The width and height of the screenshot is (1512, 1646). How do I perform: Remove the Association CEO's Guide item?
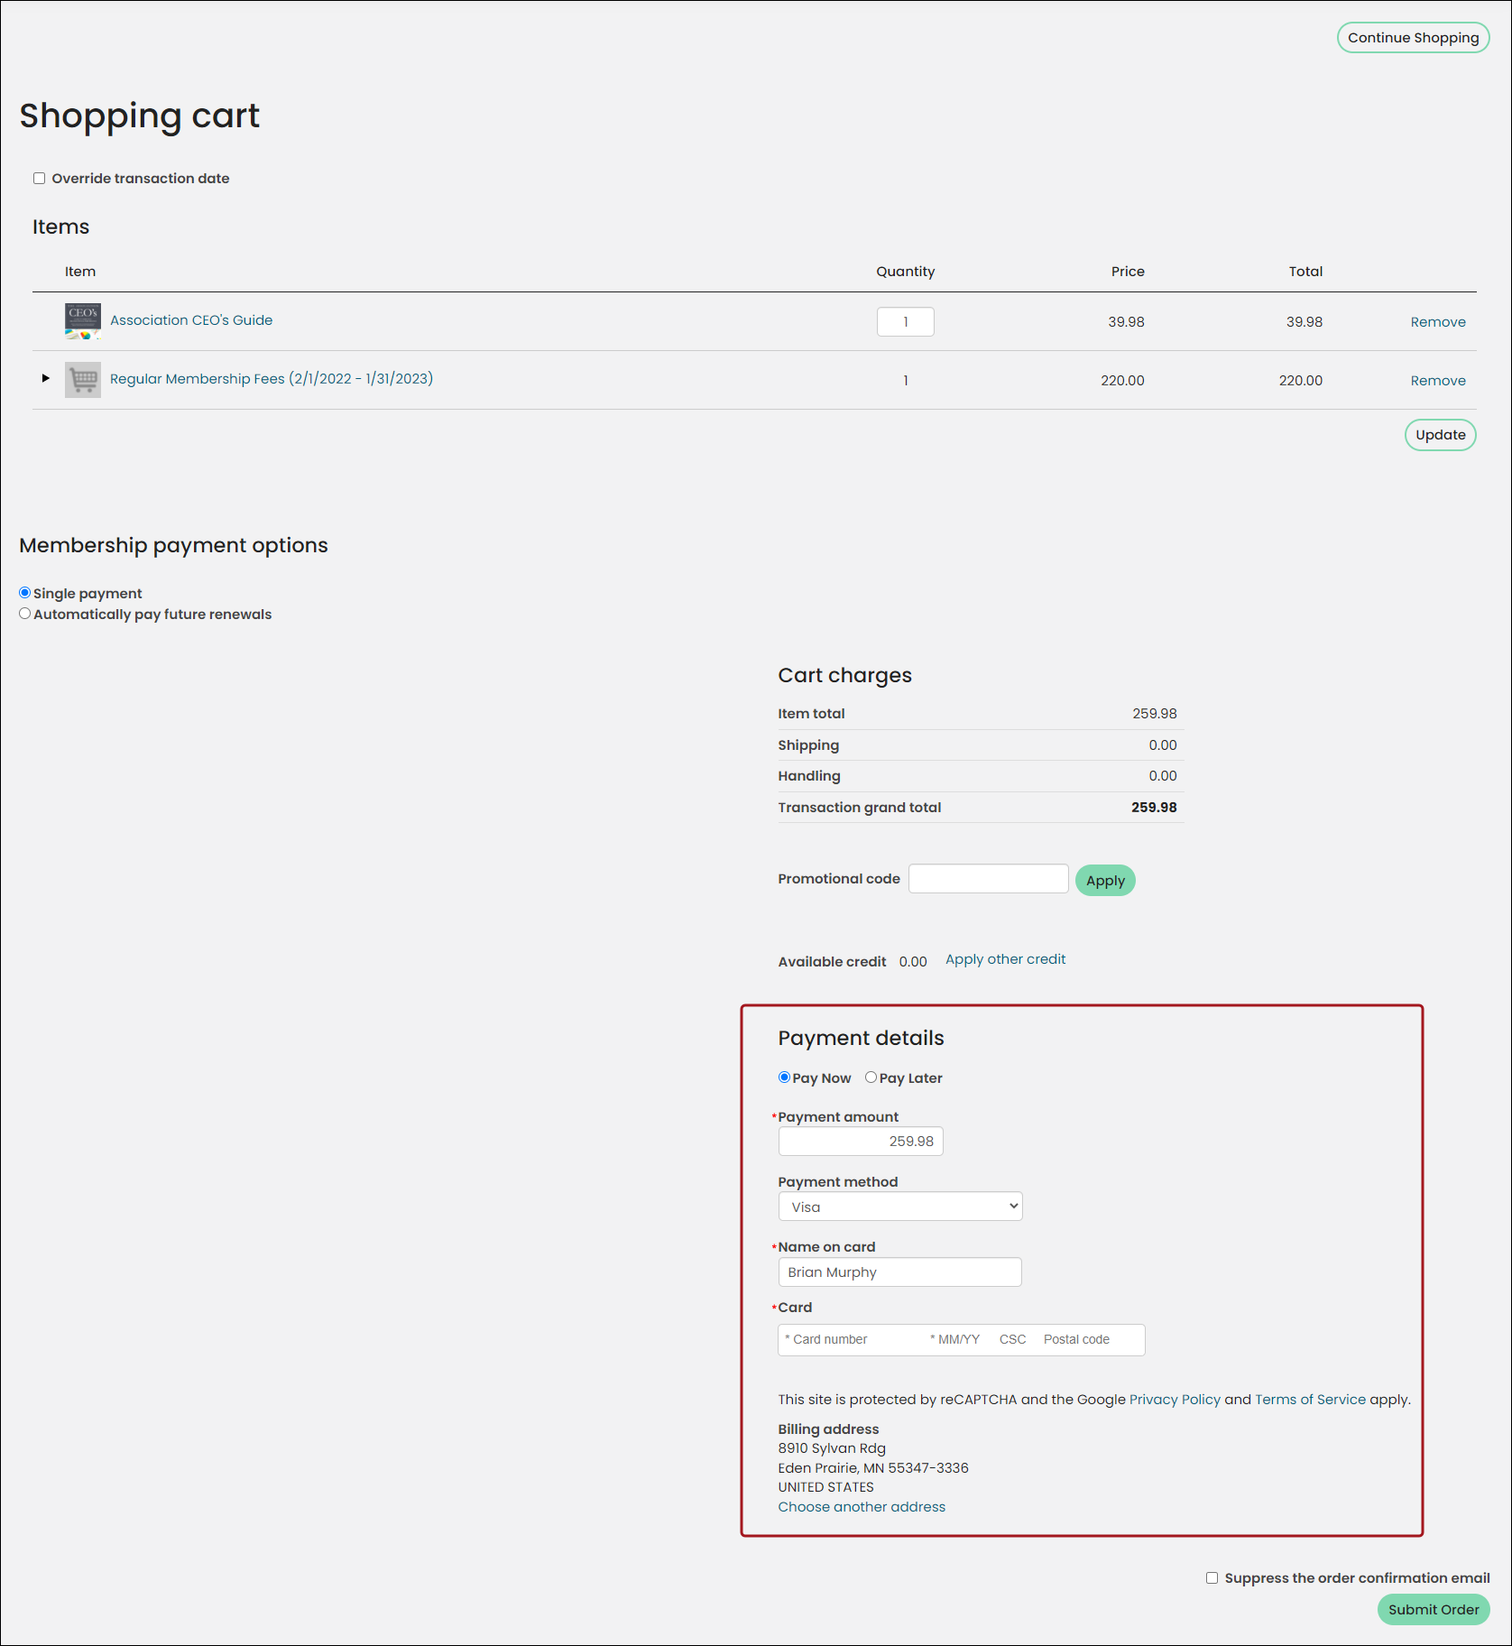coord(1438,322)
